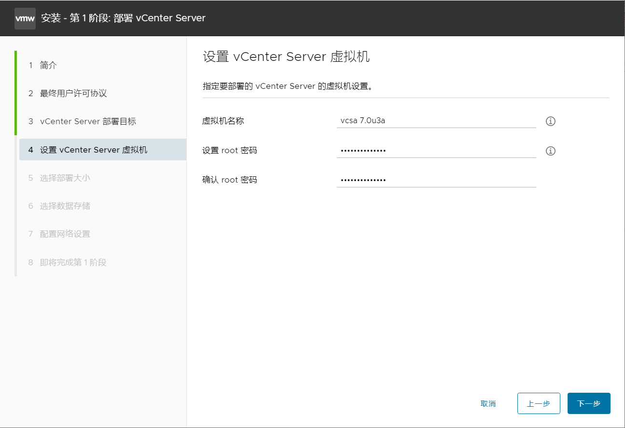Click the VMware logo icon
The height and width of the screenshot is (428, 625).
[x=25, y=18]
